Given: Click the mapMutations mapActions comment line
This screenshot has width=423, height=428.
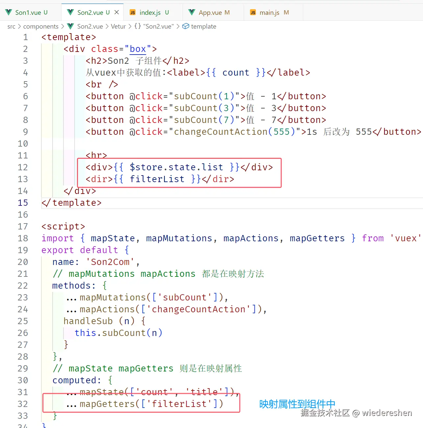Looking at the screenshot, I should pyautogui.click(x=158, y=274).
